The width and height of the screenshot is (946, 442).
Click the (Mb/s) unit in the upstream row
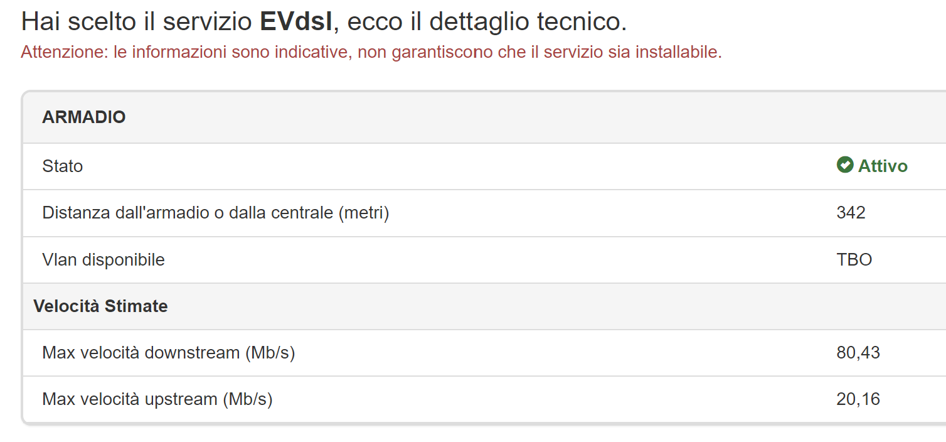tap(248, 399)
